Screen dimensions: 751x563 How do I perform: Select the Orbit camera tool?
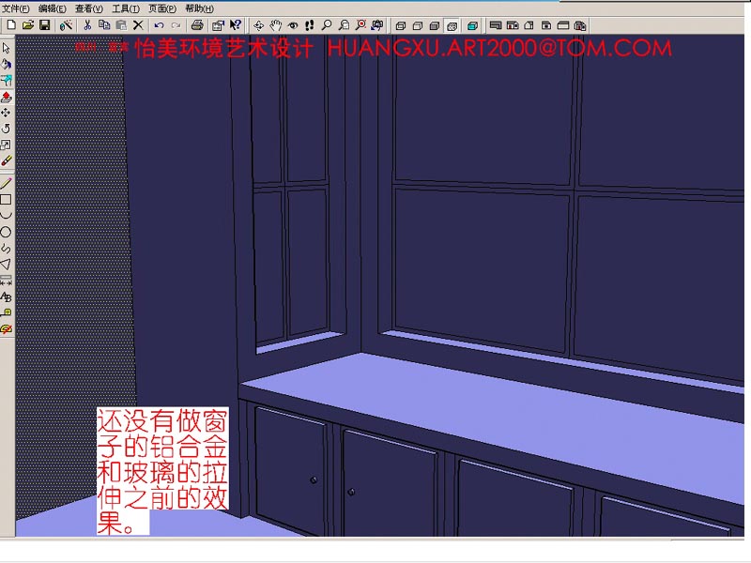coord(259,25)
